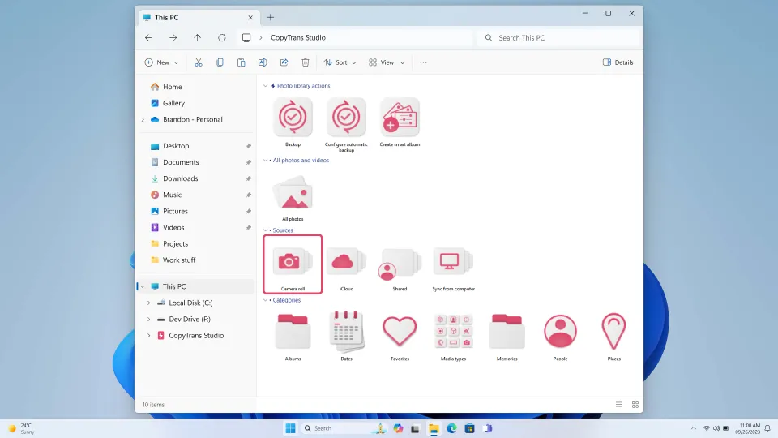Expand Brandon - Personal in sidebar
The width and height of the screenshot is (778, 438).
click(x=143, y=120)
